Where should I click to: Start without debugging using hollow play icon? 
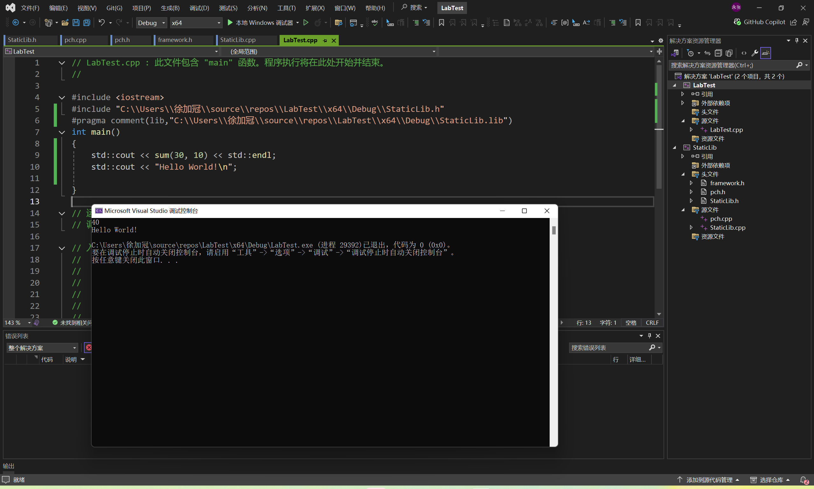306,23
